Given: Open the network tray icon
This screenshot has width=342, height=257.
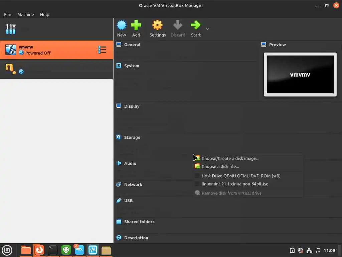Looking at the screenshot, I should [309, 250].
